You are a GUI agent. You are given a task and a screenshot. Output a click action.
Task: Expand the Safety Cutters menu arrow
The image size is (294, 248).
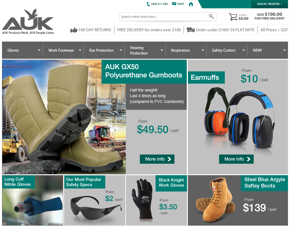[244, 50]
